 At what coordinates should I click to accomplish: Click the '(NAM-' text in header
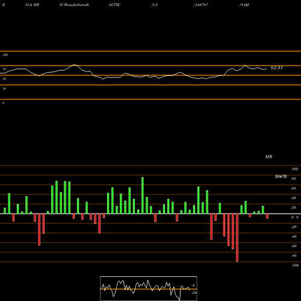coord(244,5)
